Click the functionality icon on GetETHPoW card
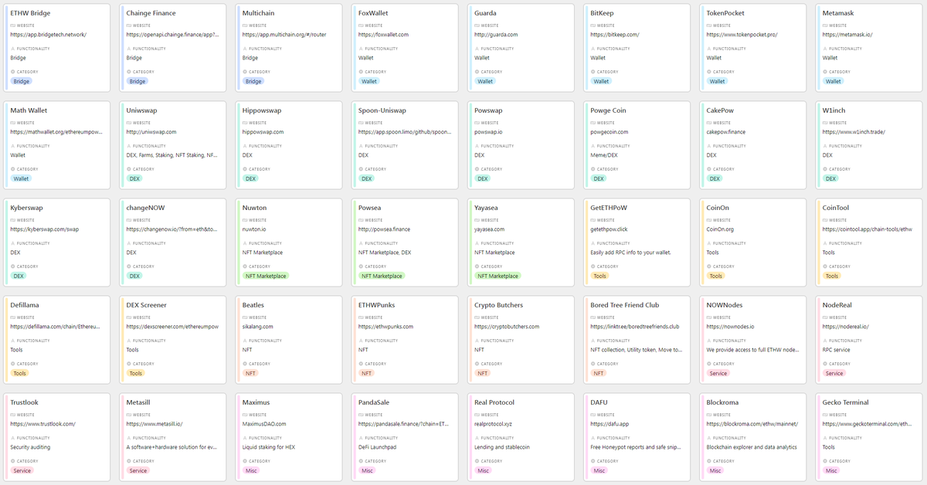This screenshot has width=927, height=485. click(x=593, y=243)
